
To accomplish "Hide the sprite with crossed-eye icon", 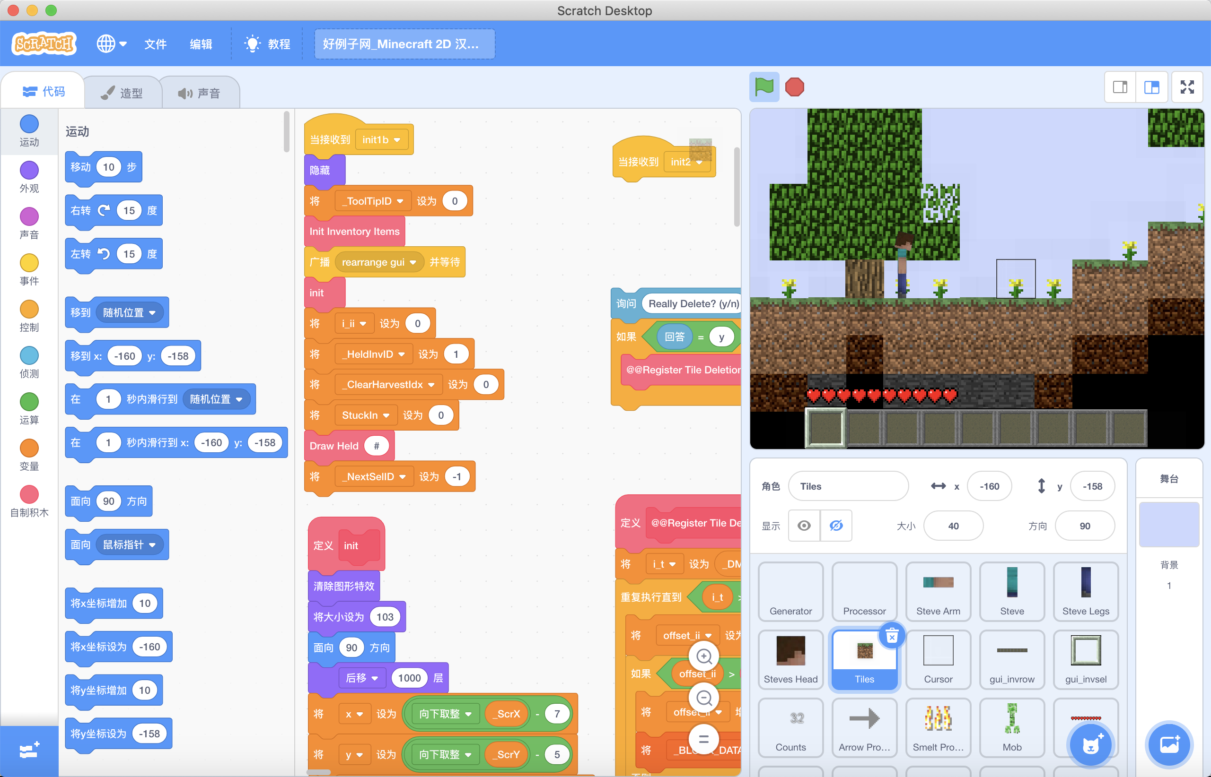I will (x=836, y=526).
